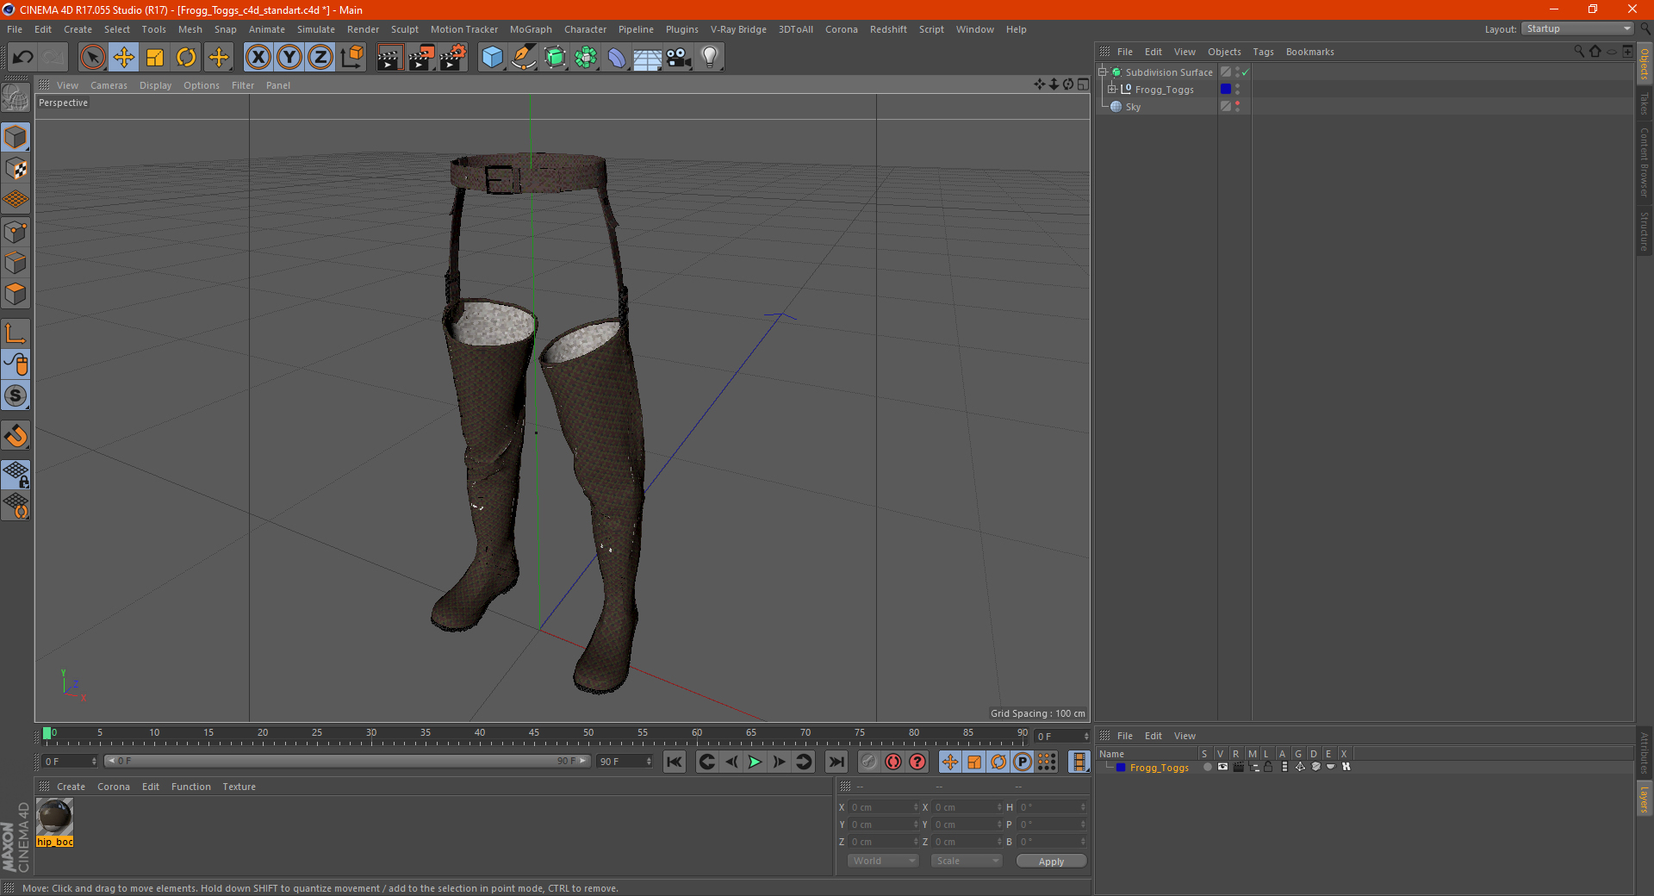Image resolution: width=1654 pixels, height=896 pixels.
Task: Enable record active objects button
Action: [x=869, y=762]
